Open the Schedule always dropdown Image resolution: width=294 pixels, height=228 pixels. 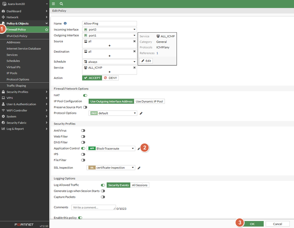click(109, 62)
